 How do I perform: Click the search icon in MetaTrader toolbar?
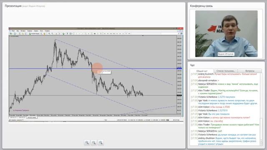tap(179, 33)
